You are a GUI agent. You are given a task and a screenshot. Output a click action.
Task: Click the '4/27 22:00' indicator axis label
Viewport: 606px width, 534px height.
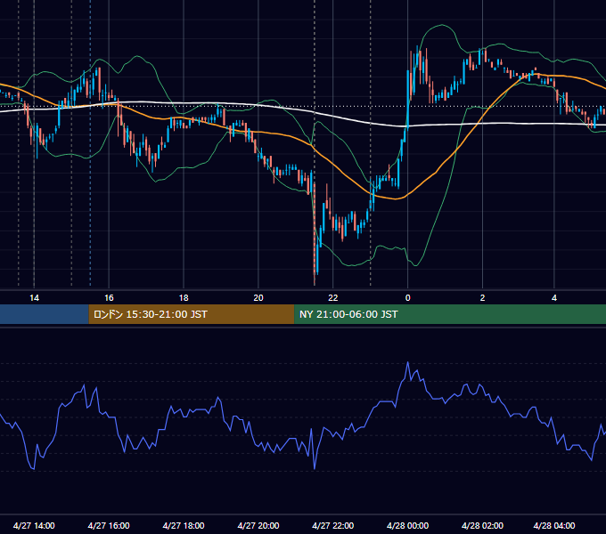tap(332, 525)
